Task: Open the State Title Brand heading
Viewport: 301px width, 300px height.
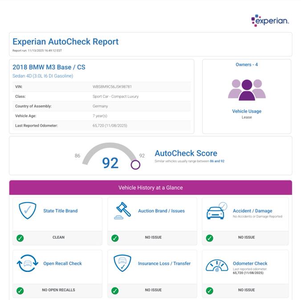Action: coord(60,211)
